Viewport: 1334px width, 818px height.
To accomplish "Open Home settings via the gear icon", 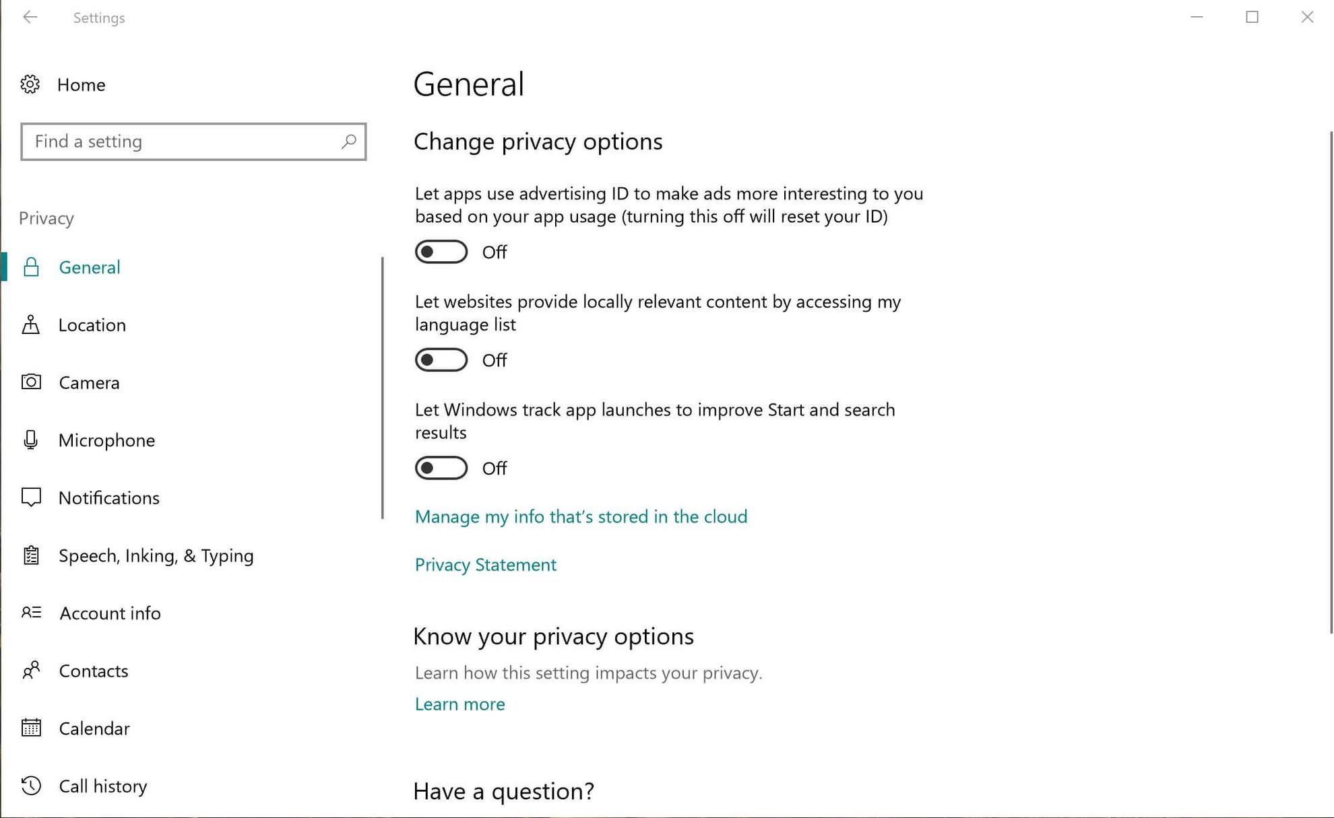I will click(30, 84).
